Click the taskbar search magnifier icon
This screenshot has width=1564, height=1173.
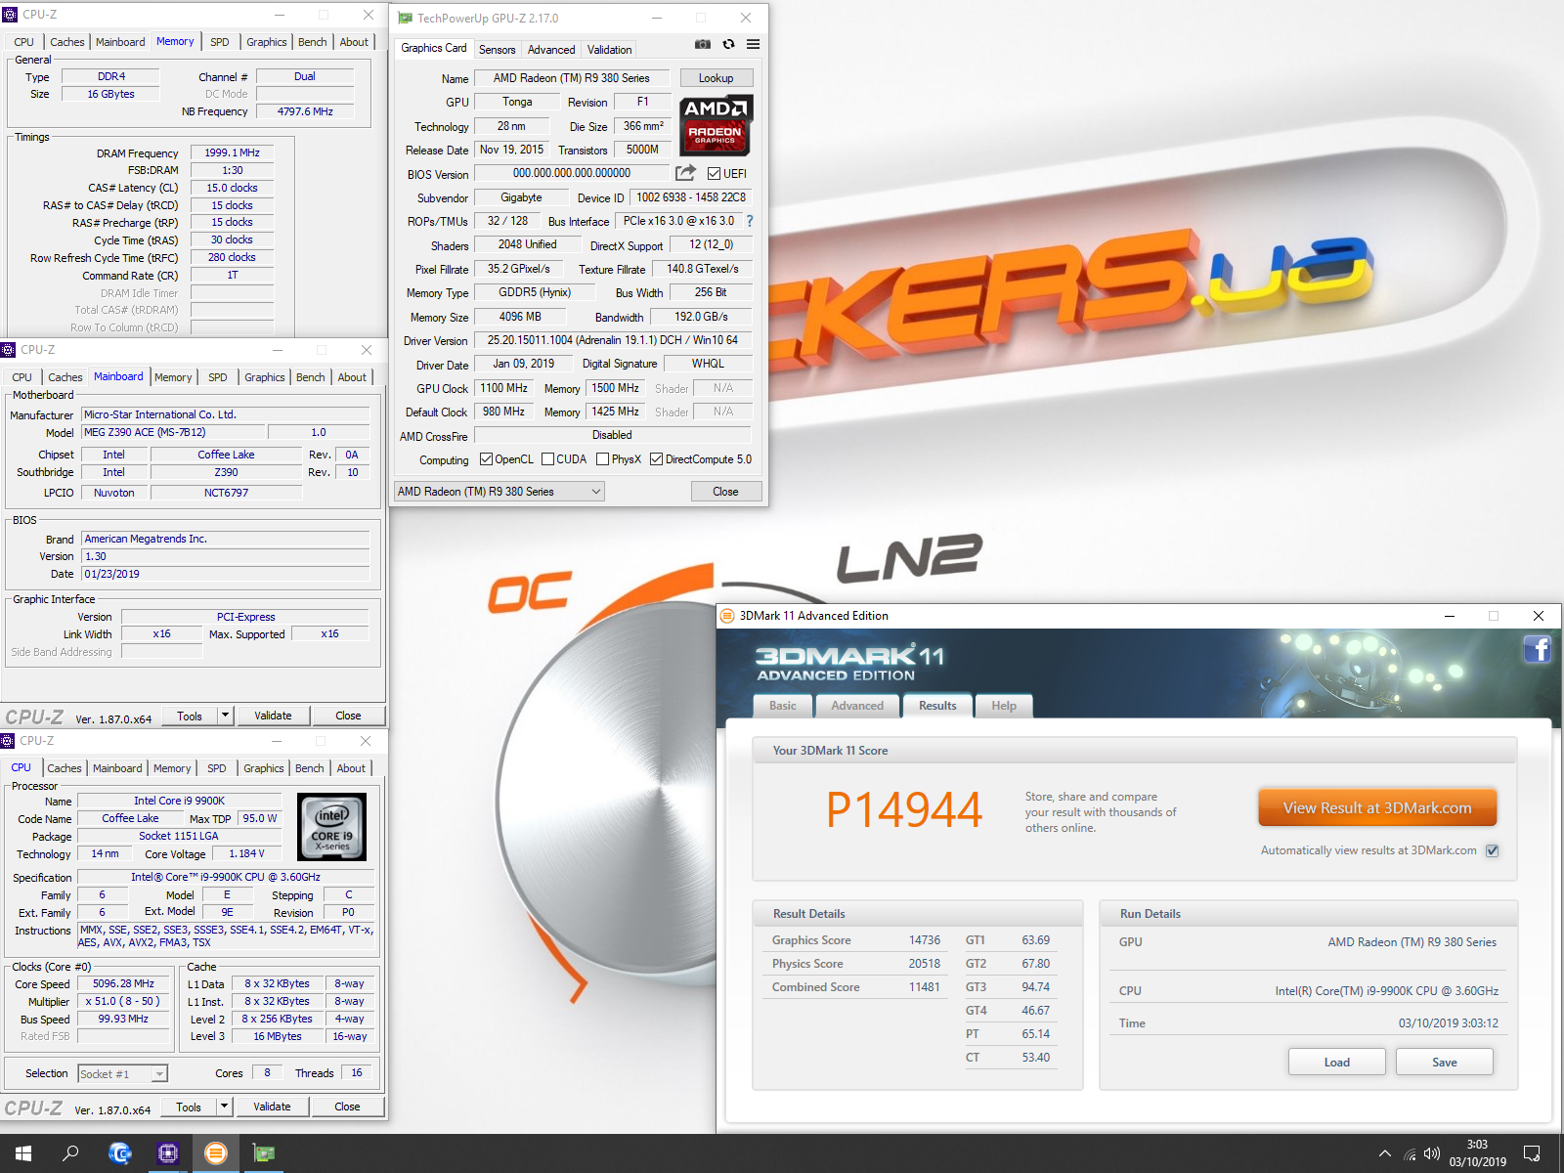click(70, 1153)
